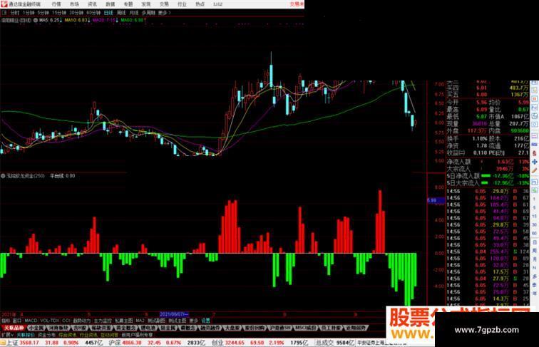Screen dimensions: 539x347
Task: Open the 多周期 option
Action: click(148, 13)
